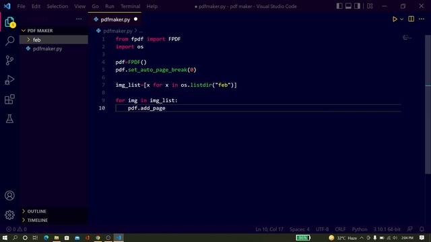Select the pdfmaker.py editor tab

115,19
